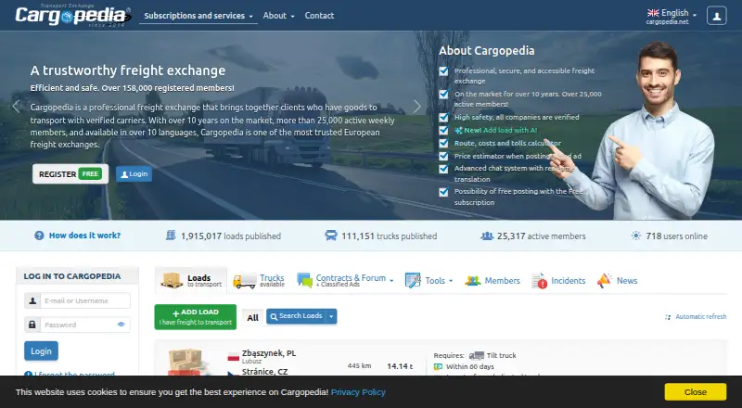
Task: Click the loads published stack icon
Action: [171, 236]
